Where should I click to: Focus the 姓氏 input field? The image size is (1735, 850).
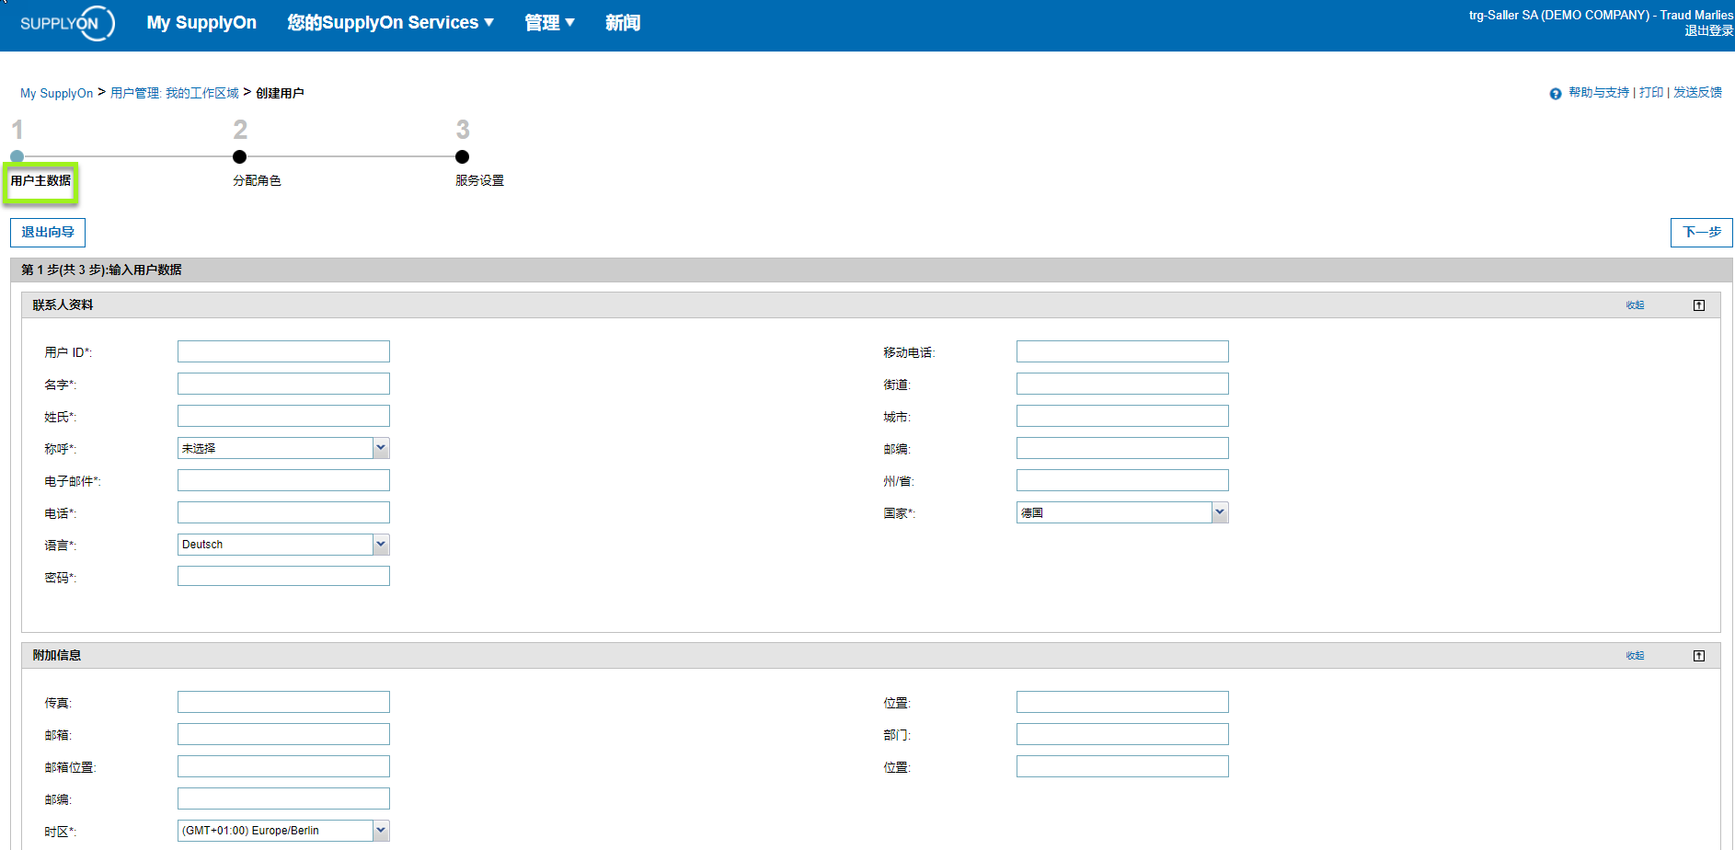[x=283, y=416]
